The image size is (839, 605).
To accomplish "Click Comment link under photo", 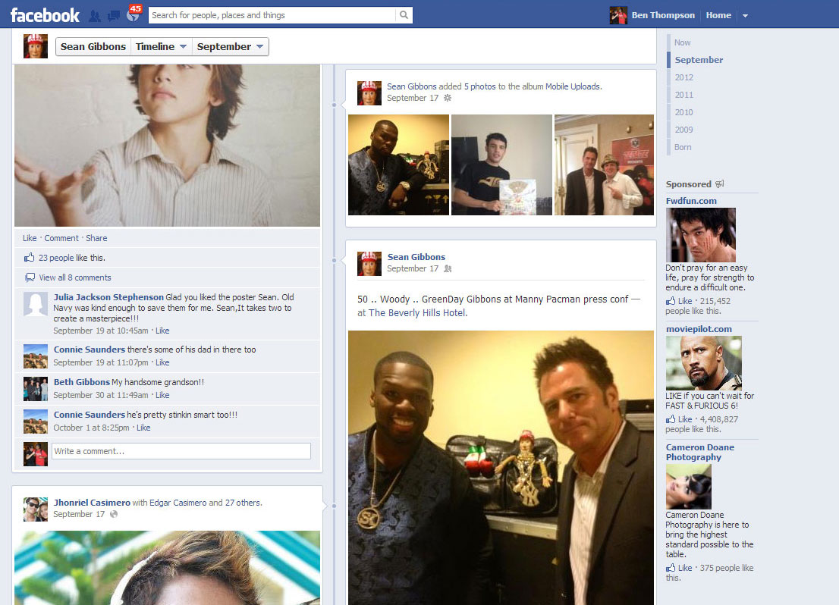I will pyautogui.click(x=61, y=238).
